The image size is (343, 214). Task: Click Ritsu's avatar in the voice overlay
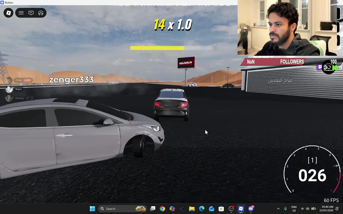(9, 80)
